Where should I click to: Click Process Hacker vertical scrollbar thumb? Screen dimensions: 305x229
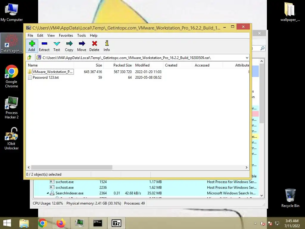[x=262, y=93]
